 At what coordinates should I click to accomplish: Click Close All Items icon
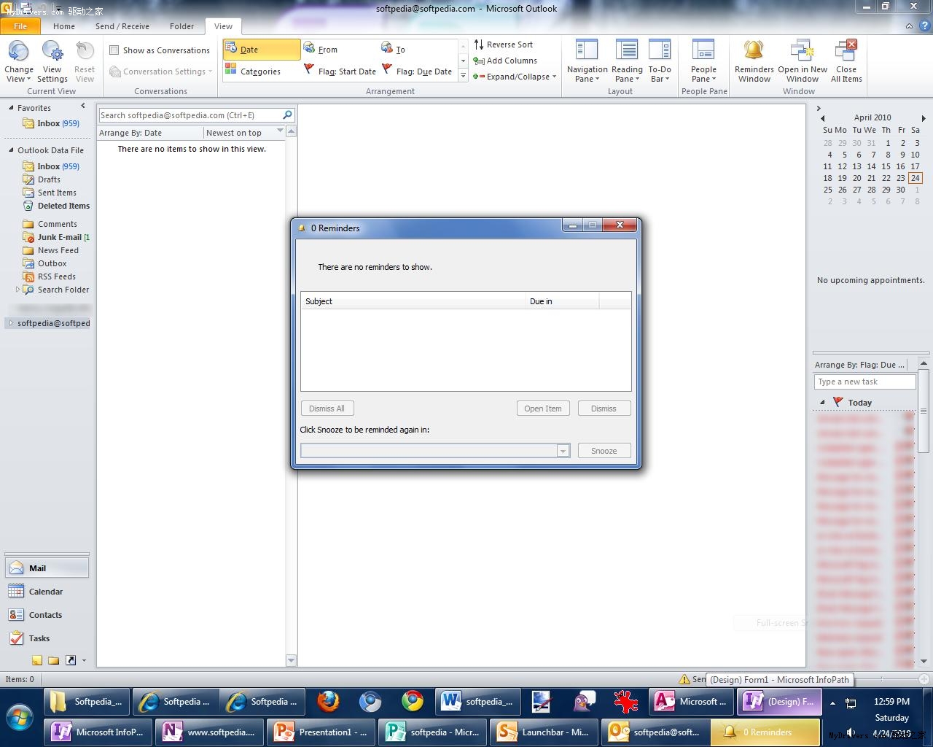pos(846,51)
